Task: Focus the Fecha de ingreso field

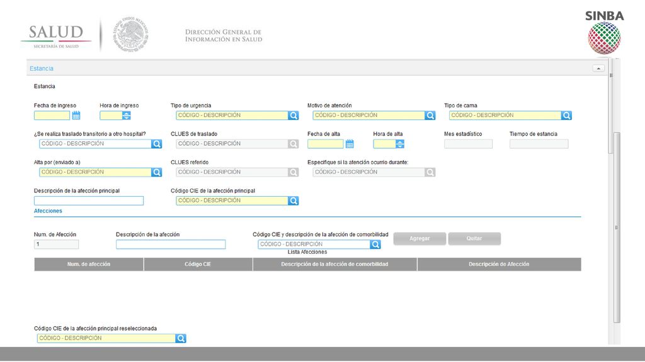Action: (52, 116)
